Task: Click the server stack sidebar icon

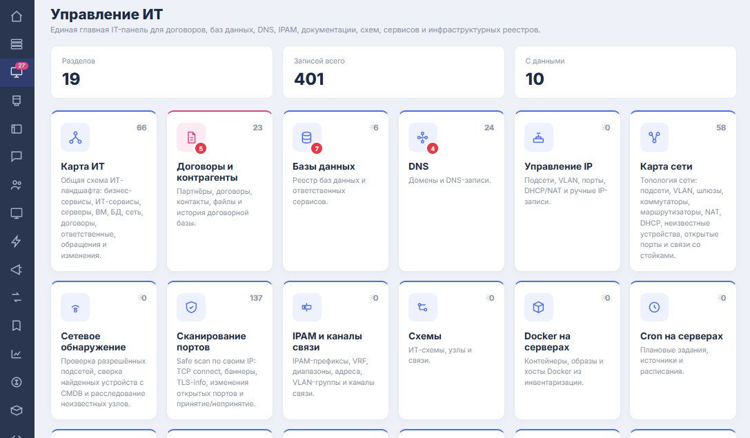Action: [x=17, y=44]
